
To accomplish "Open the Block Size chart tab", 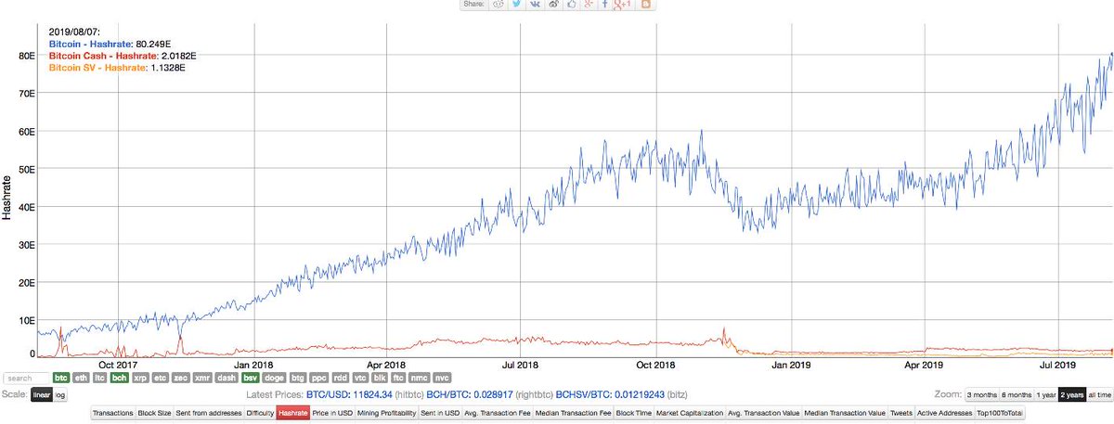I will tap(154, 413).
